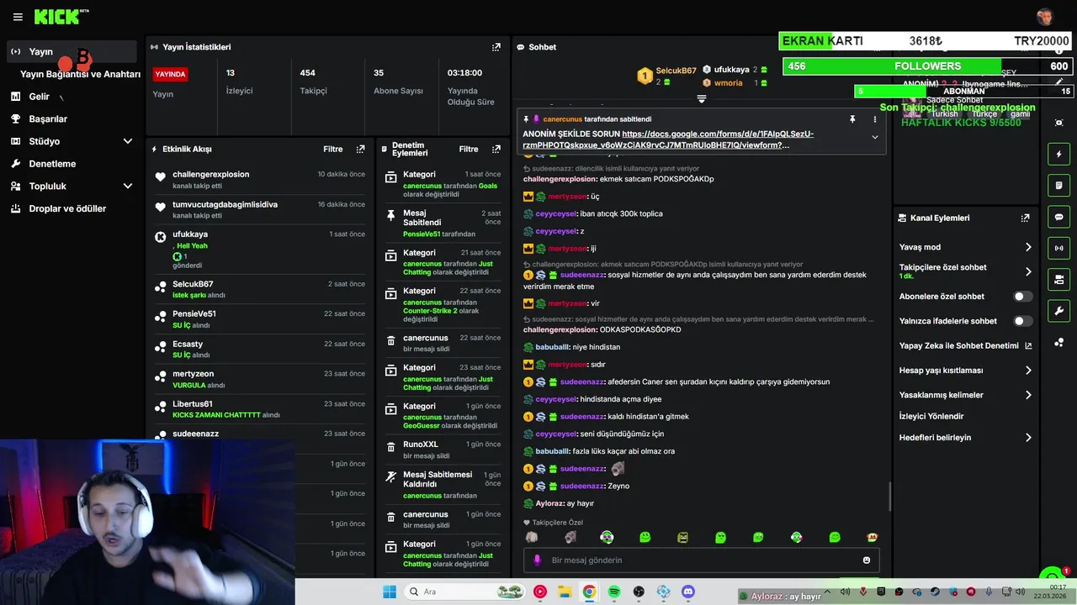
Task: Toggle Abonelere özel sohbet switch
Action: (1023, 297)
